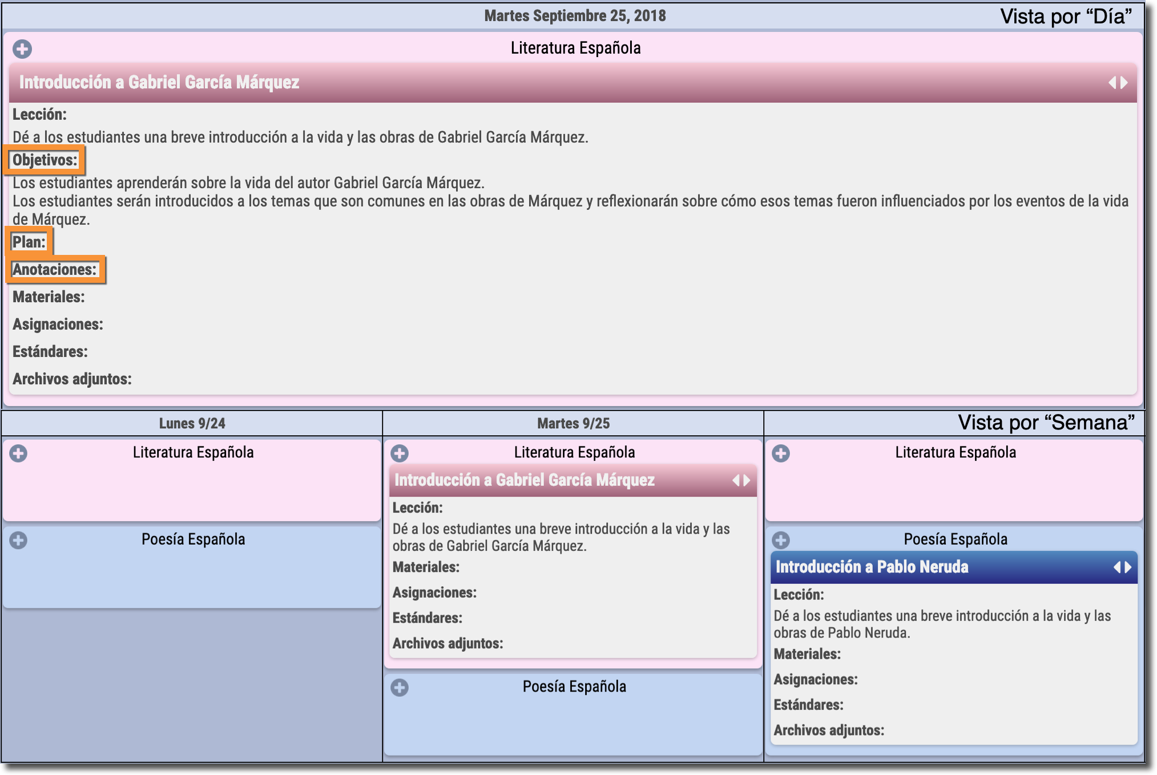Click the highlighted Plan label
The width and height of the screenshot is (1157, 775).
click(x=29, y=242)
